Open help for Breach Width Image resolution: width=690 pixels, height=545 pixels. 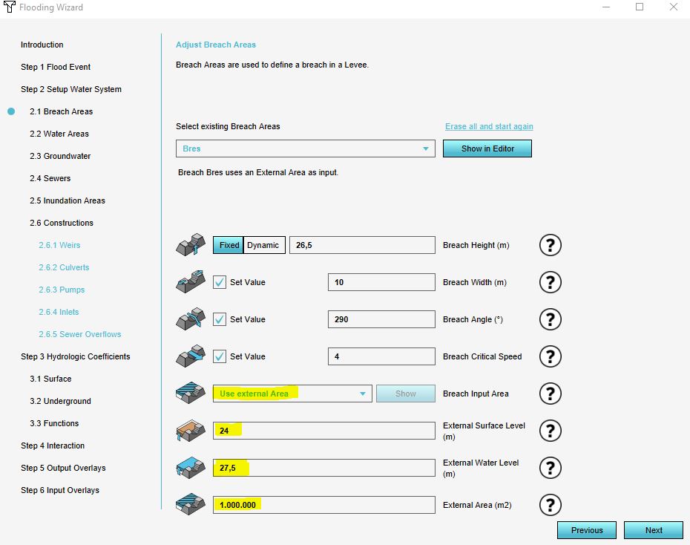549,282
